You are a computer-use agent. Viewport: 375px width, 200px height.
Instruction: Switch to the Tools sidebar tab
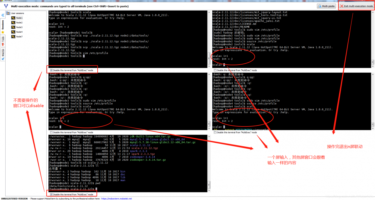(3, 41)
